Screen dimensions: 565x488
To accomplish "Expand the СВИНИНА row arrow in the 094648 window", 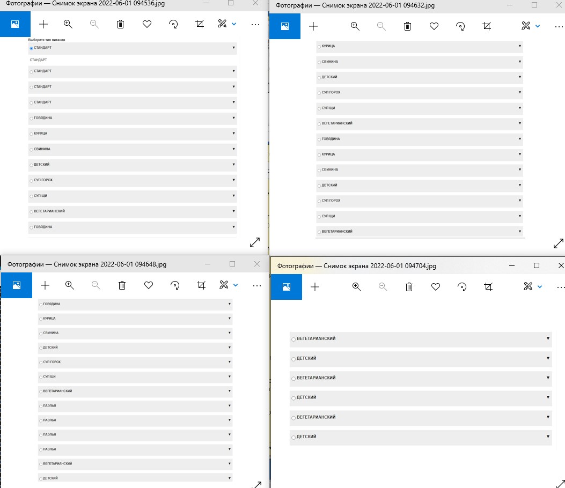I will (230, 332).
